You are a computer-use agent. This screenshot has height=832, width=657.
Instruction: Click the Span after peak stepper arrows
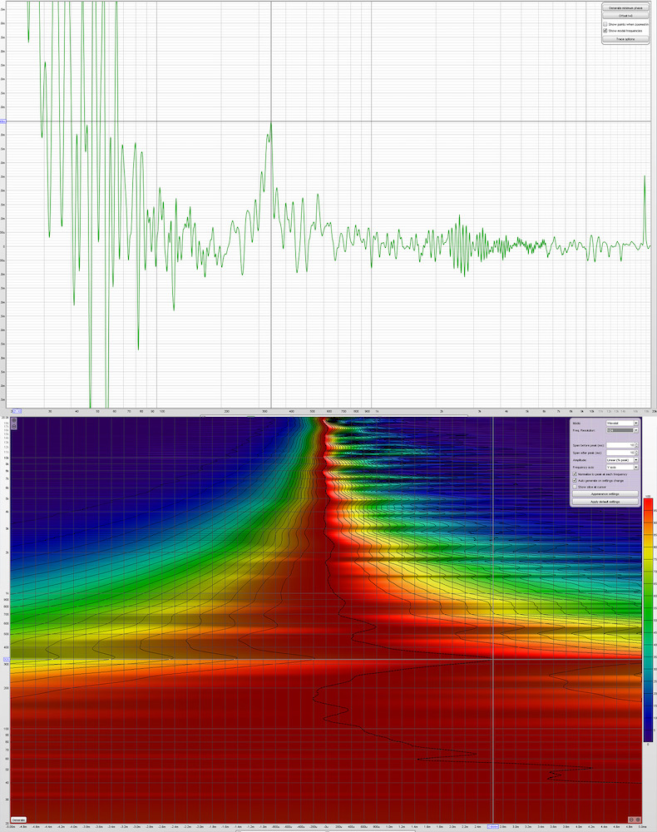(x=637, y=453)
